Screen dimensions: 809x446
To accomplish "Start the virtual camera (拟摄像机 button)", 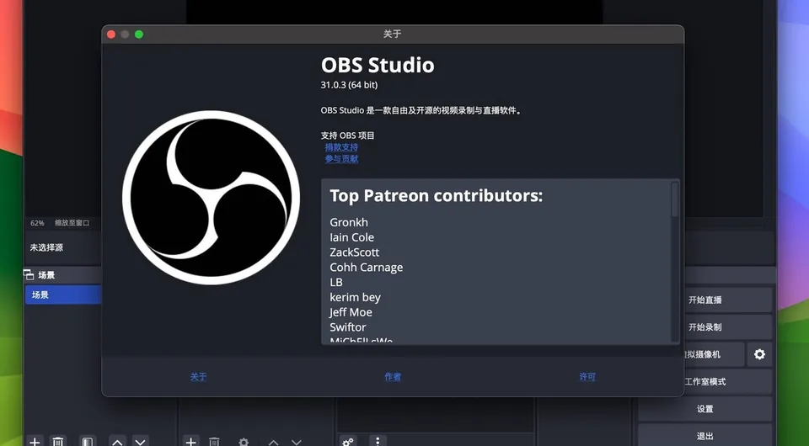I will 714,354.
